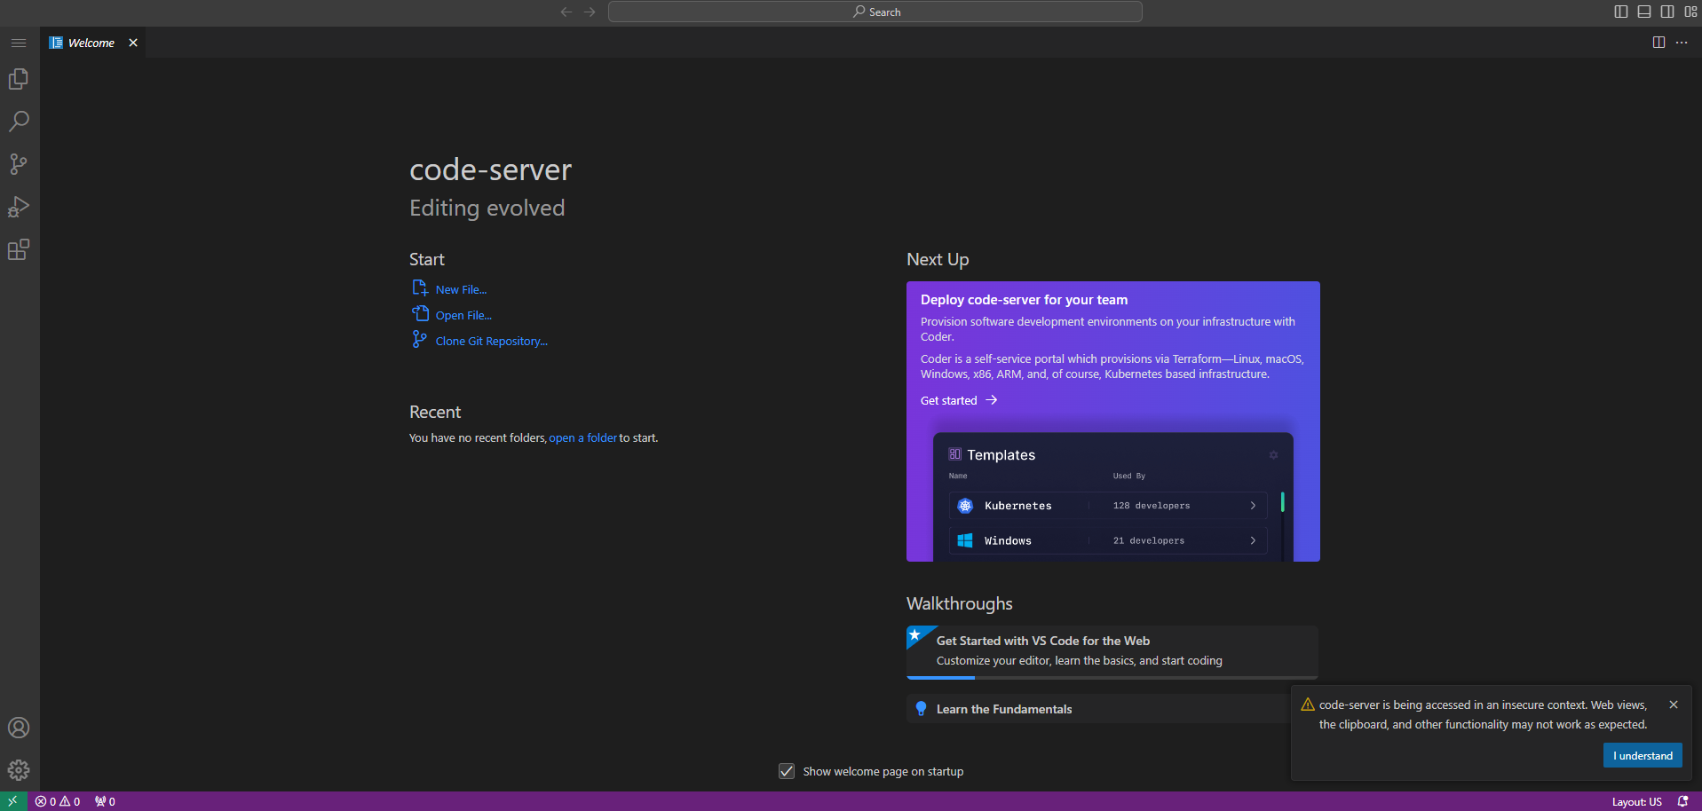This screenshot has height=811, width=1702.
Task: Open the Extensions view
Action: pyautogui.click(x=19, y=249)
